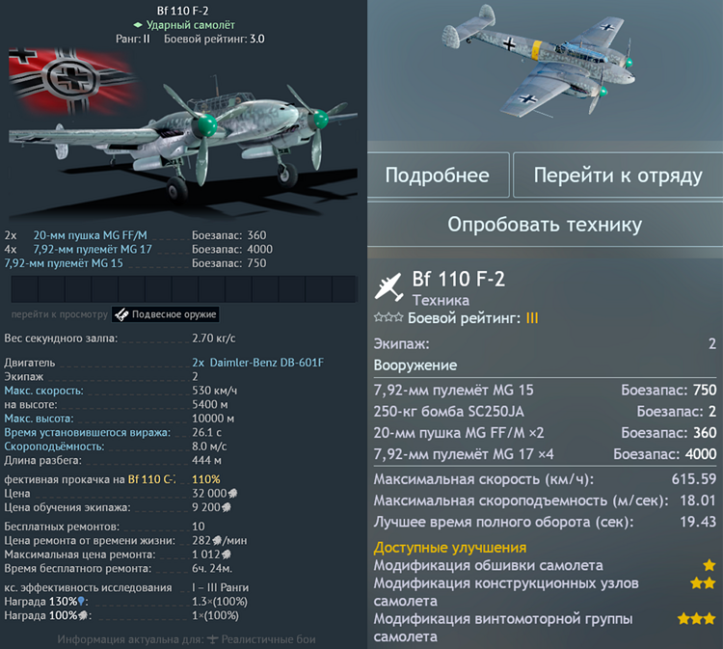This screenshot has width=723, height=649.
Task: Click the double gold star upgrade icon
Action: click(703, 583)
